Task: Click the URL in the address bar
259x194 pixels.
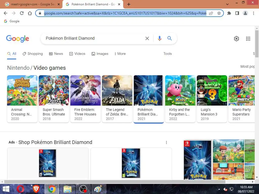Action: pyautogui.click(x=125, y=13)
